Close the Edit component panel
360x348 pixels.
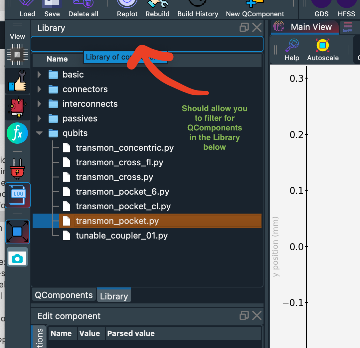pyautogui.click(x=257, y=315)
